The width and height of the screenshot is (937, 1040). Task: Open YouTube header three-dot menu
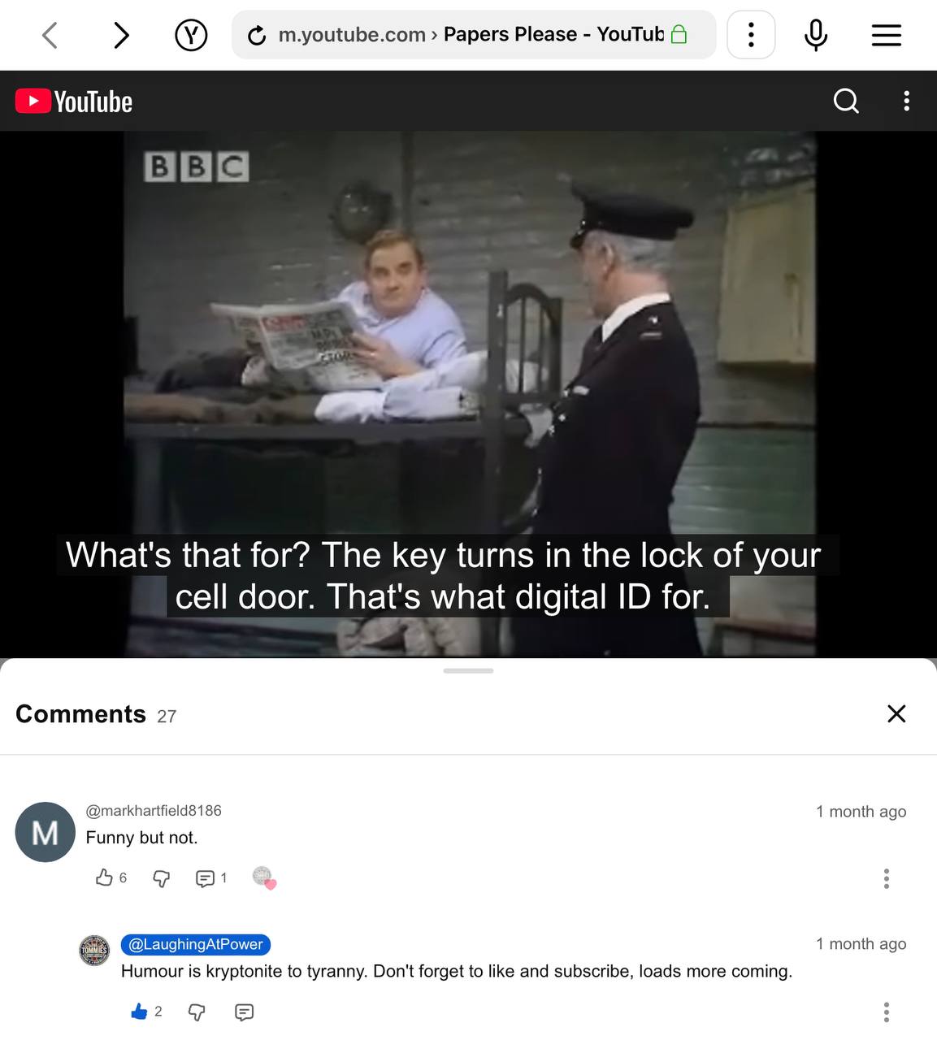[x=907, y=101]
